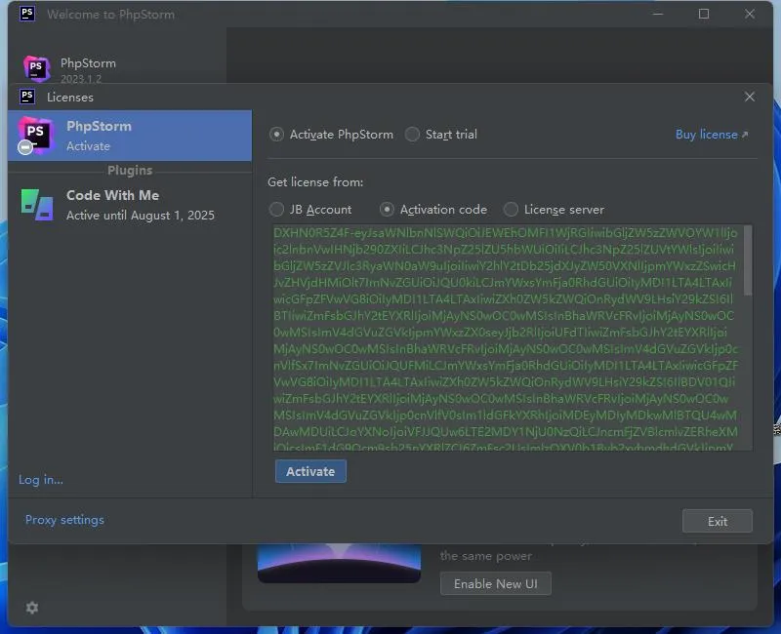The height and width of the screenshot is (634, 781).
Task: Click the 'Get license from:' label
Action: click(315, 182)
